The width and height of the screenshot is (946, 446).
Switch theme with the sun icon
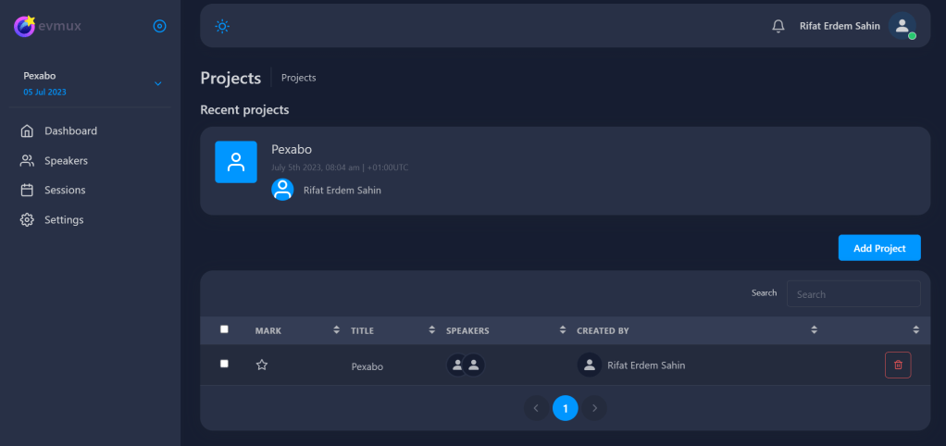point(222,26)
